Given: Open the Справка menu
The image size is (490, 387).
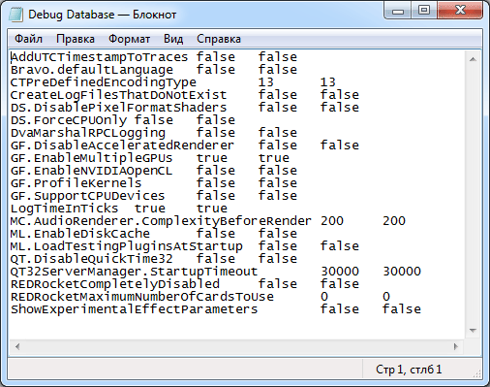Looking at the screenshot, I should click(x=219, y=39).
